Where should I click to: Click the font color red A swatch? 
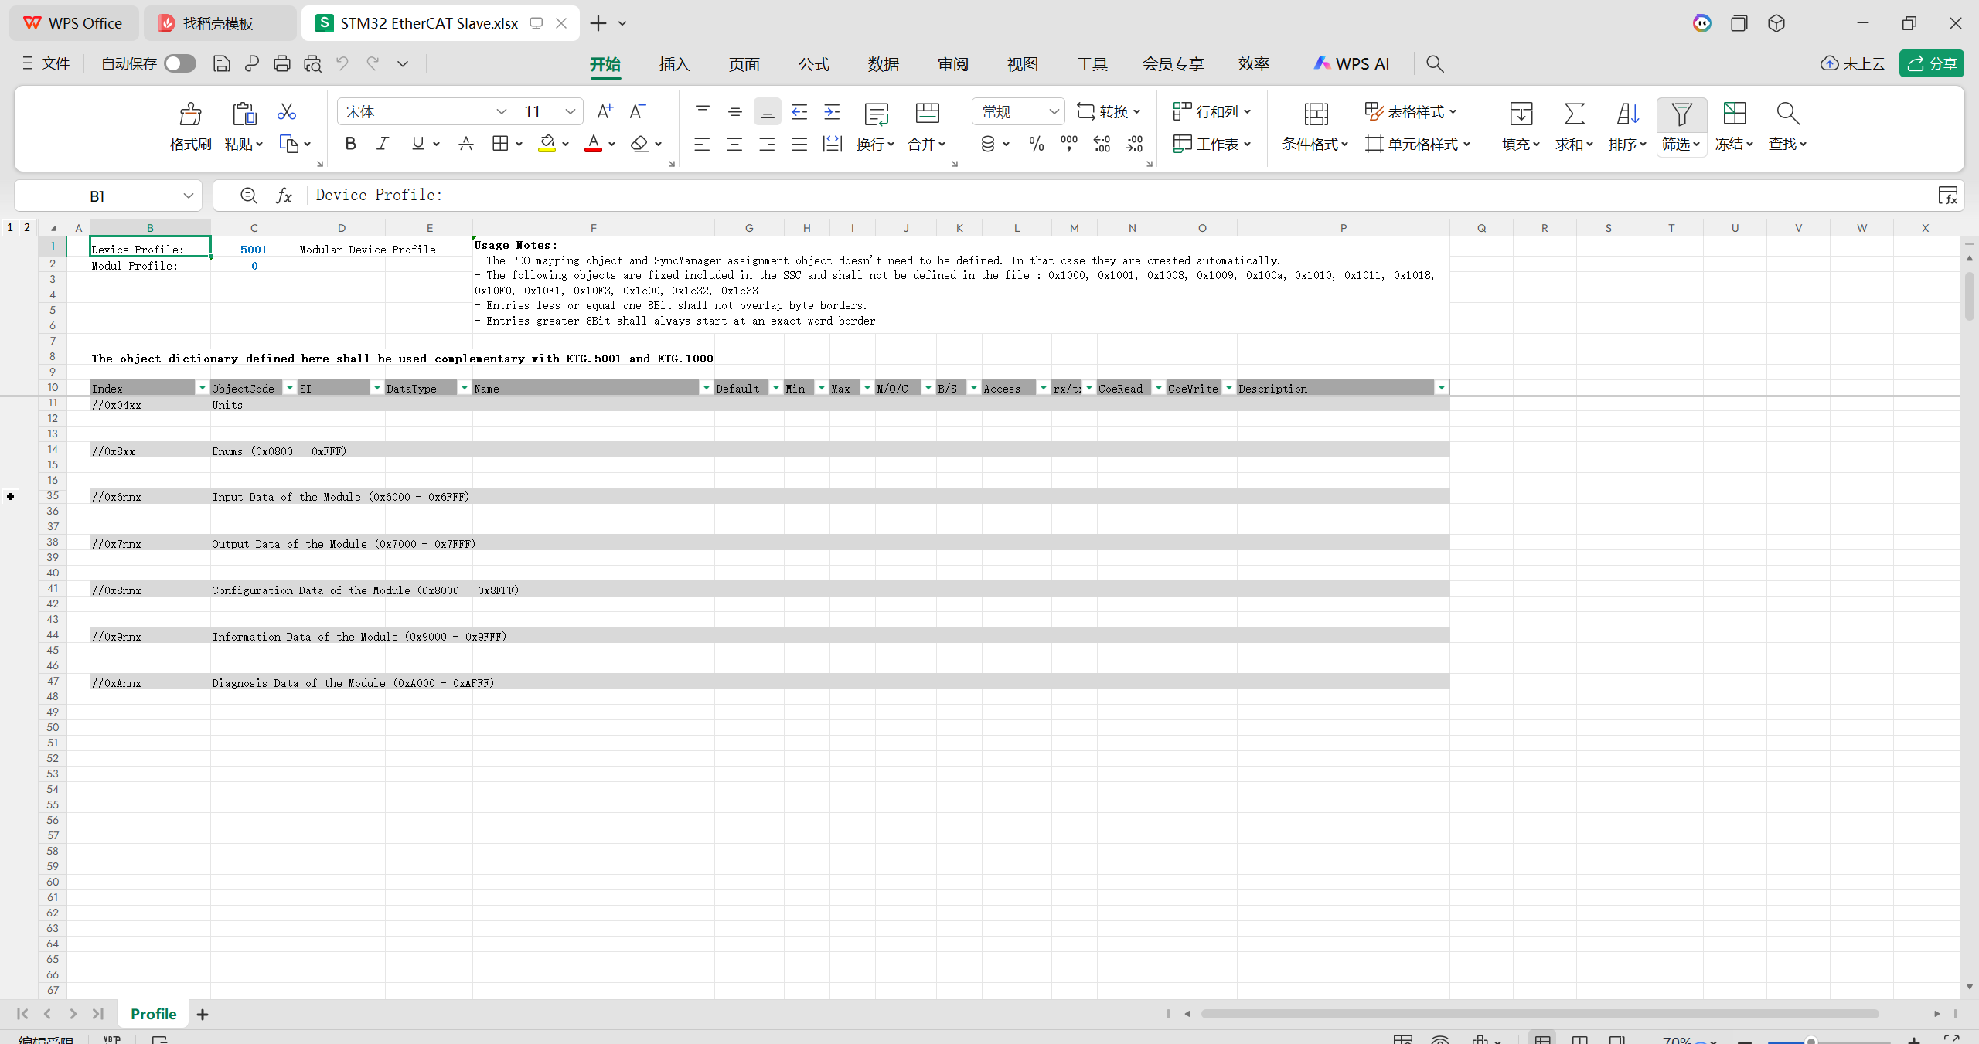(x=593, y=144)
